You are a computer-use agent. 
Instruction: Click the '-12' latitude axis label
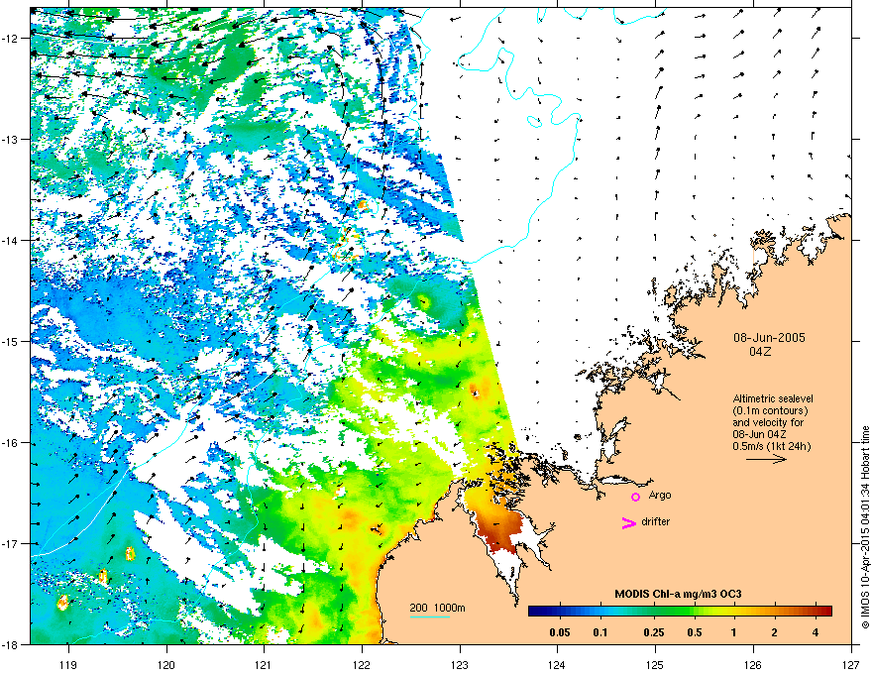(x=11, y=39)
